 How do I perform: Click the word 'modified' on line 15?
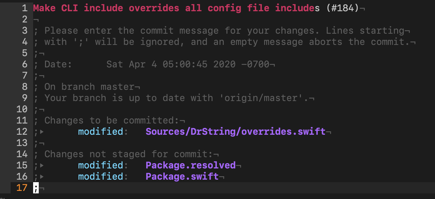(101, 165)
